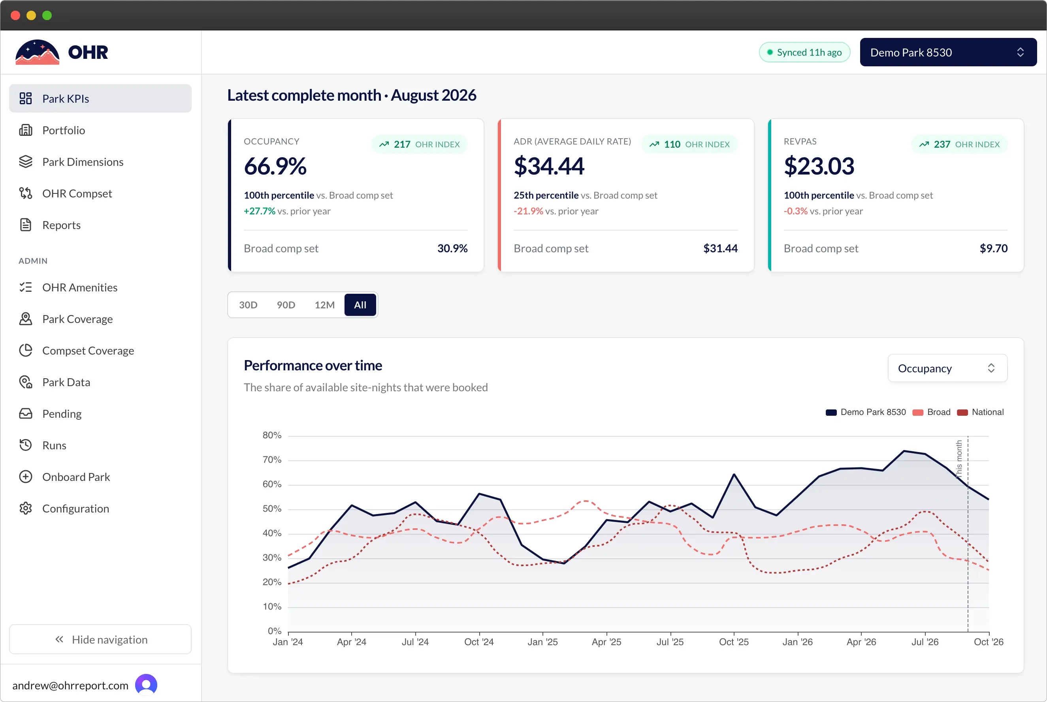Open the Reports section

tap(100, 225)
